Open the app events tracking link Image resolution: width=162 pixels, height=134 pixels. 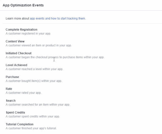(58, 18)
